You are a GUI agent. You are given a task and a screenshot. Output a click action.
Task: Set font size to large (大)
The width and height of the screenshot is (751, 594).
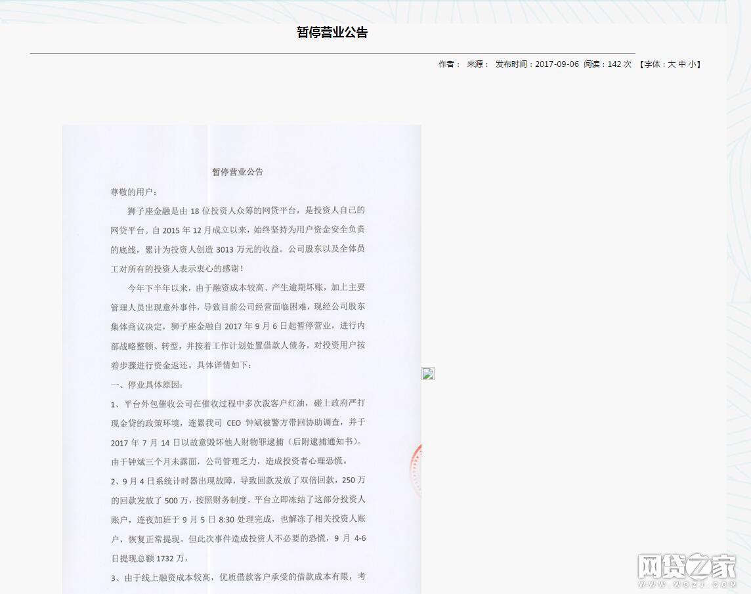pyautogui.click(x=672, y=64)
